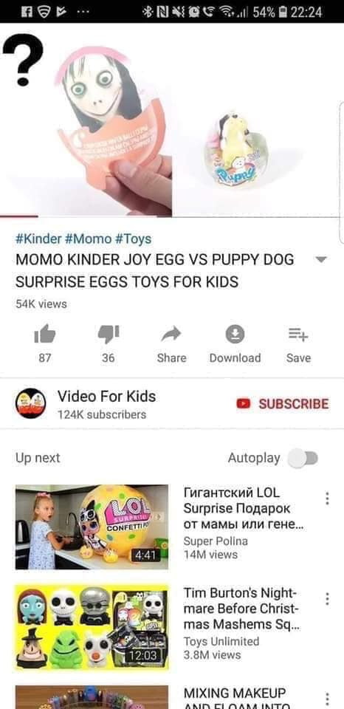Open options for Nightmare Before Christmas video
This screenshot has height=709, width=344.
pos(327,599)
